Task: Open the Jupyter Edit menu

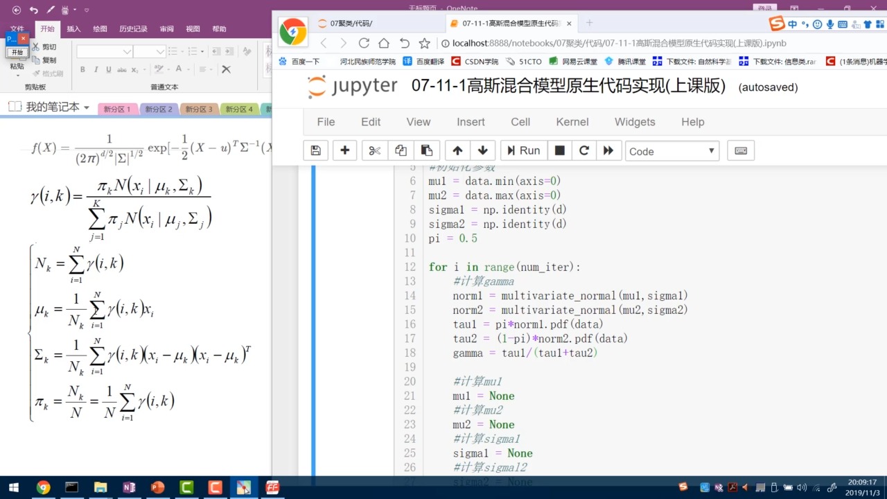Action: pos(371,122)
